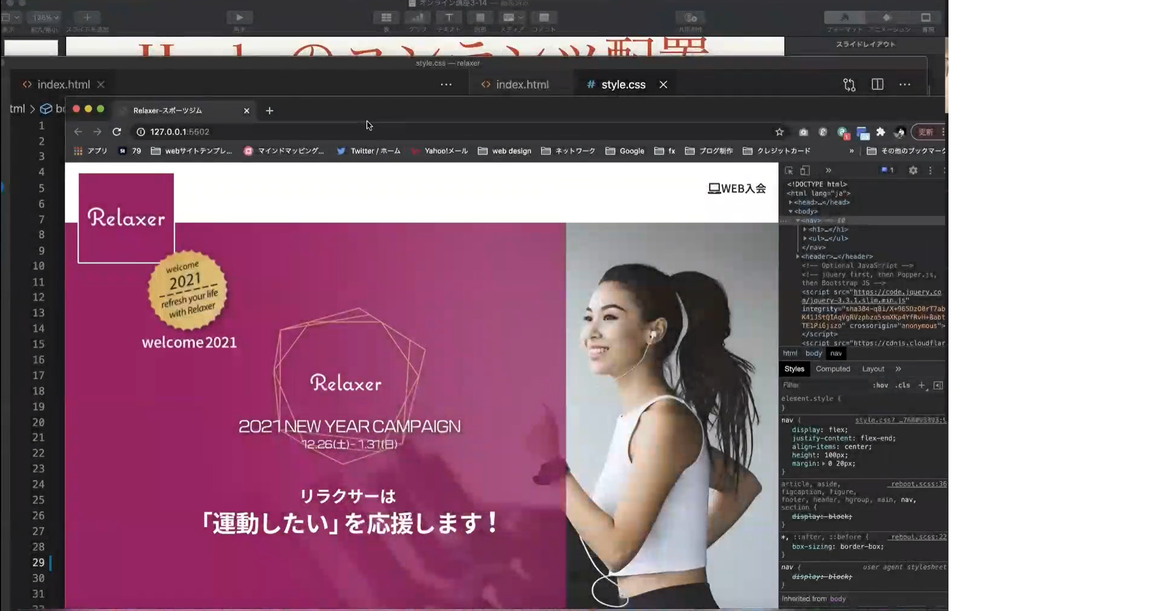Expand the header element in DOM tree
This screenshot has height=611, width=1156.
point(798,257)
